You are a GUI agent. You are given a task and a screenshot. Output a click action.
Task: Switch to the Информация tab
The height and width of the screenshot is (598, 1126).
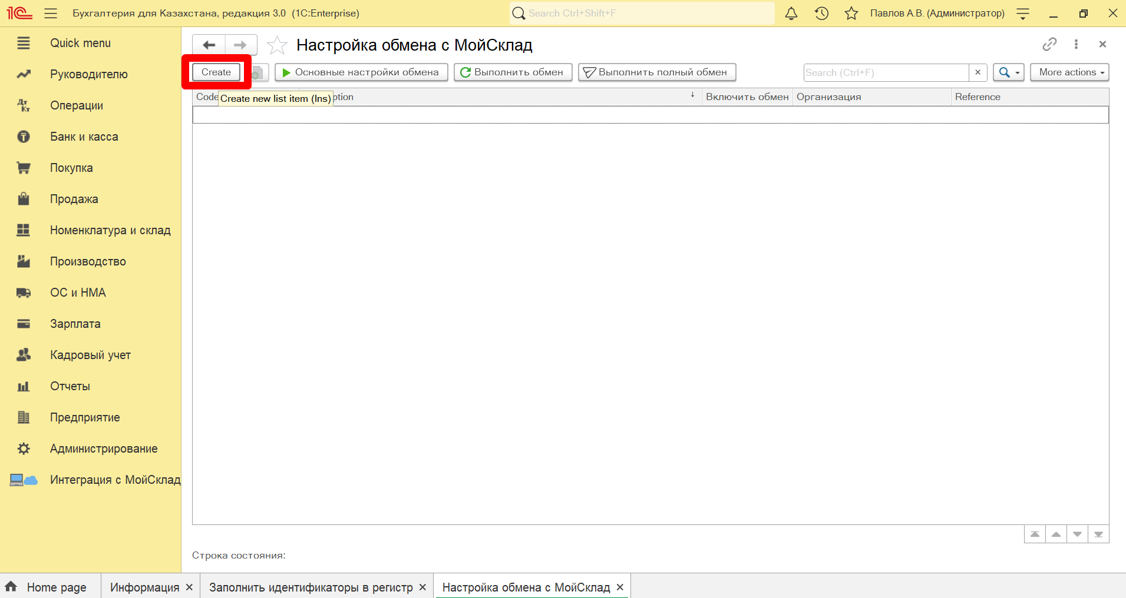pyautogui.click(x=144, y=587)
